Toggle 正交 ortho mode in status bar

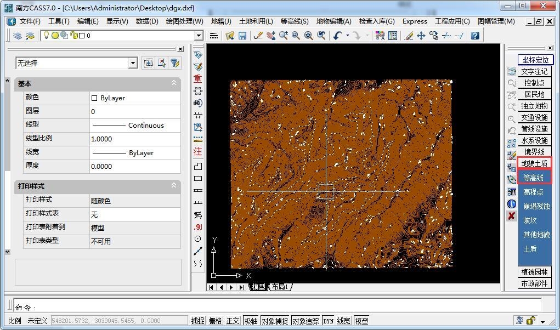pos(233,321)
